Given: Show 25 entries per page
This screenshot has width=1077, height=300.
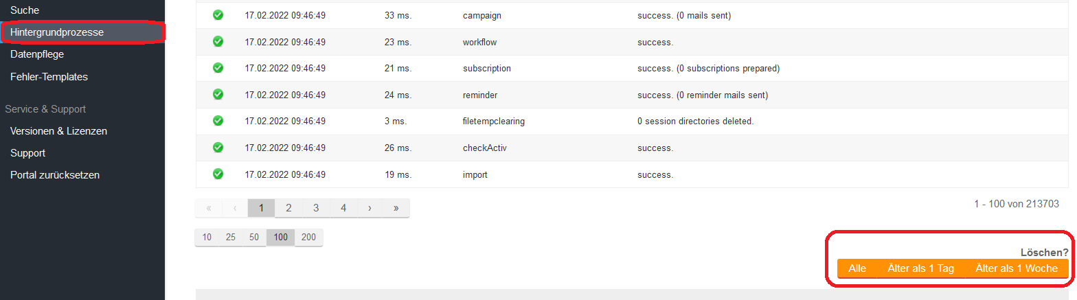Looking at the screenshot, I should [x=231, y=238].
